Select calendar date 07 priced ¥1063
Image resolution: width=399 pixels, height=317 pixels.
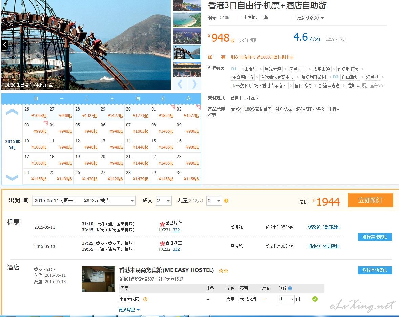coord(137,128)
